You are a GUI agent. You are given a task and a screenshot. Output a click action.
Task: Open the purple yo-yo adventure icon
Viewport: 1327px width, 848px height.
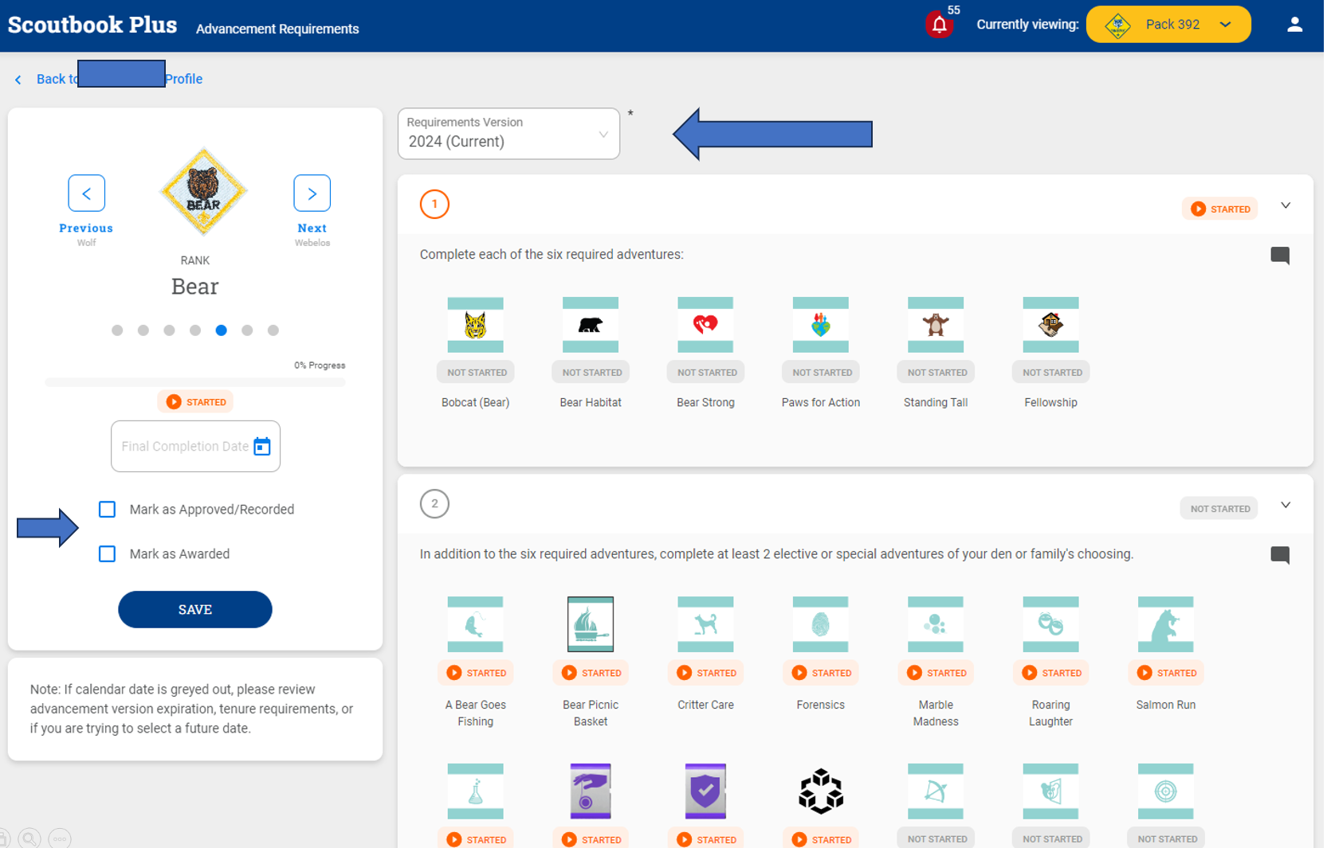[x=591, y=792]
